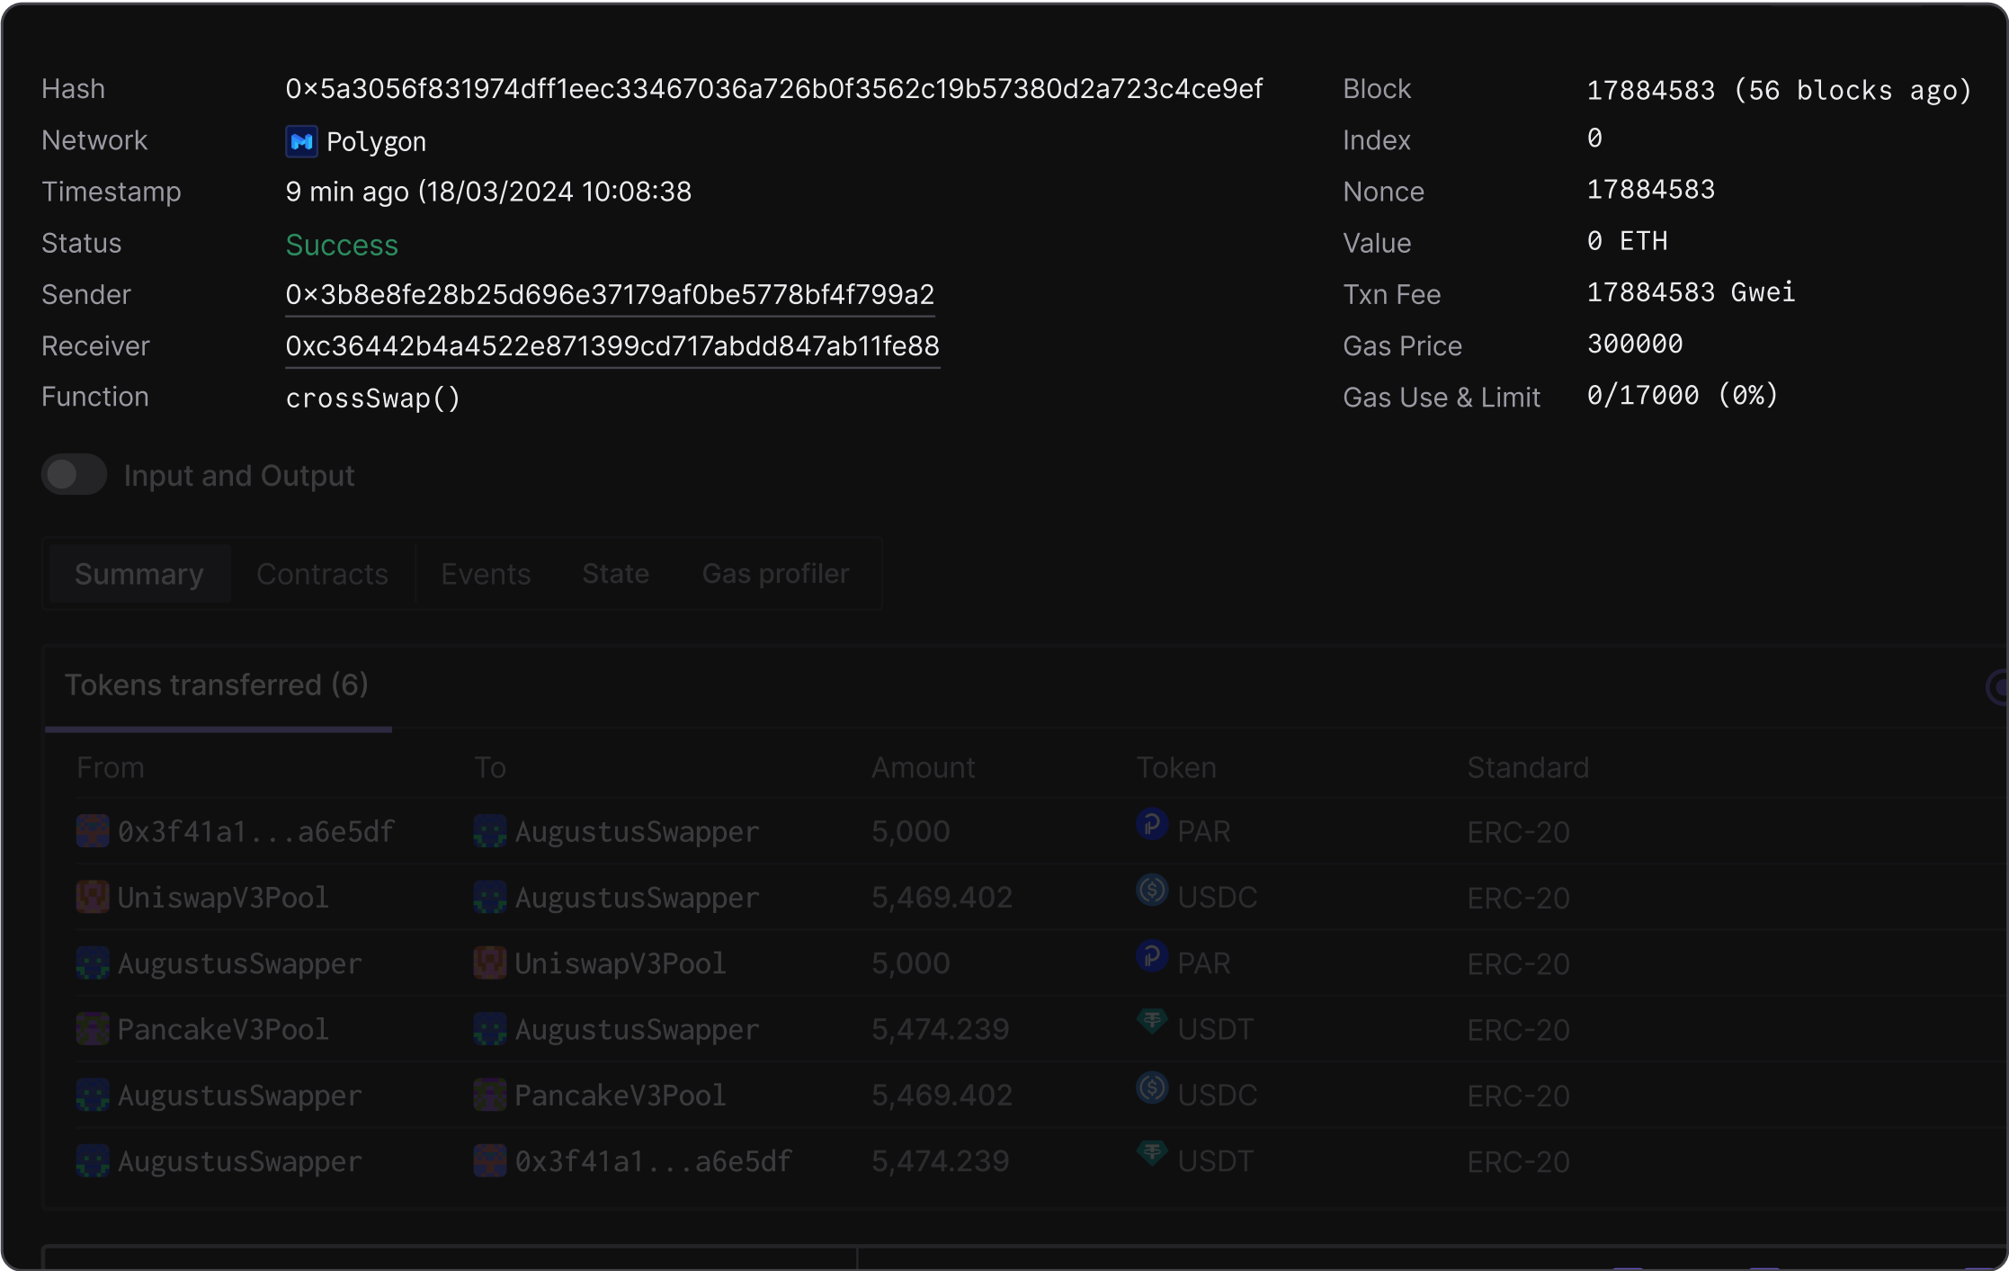Screen dimensions: 2009x1271
Task: Click the Polygon network logo icon
Action: point(301,141)
